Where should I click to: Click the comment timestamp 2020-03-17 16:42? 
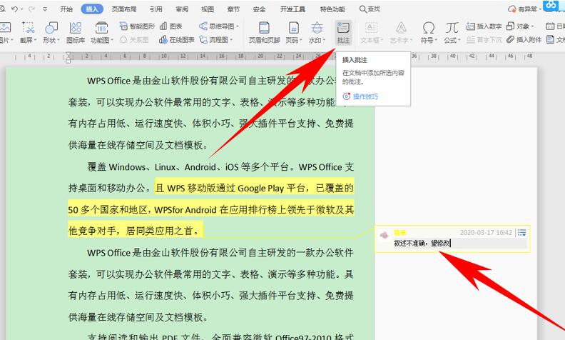[x=486, y=233]
